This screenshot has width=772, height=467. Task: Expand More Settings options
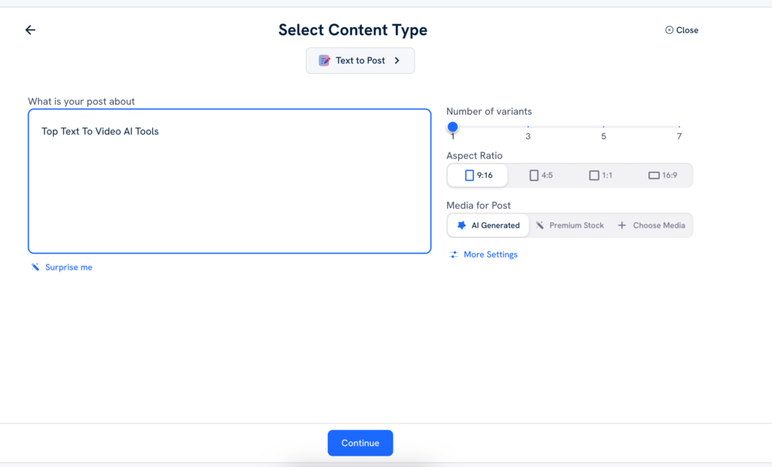click(490, 255)
